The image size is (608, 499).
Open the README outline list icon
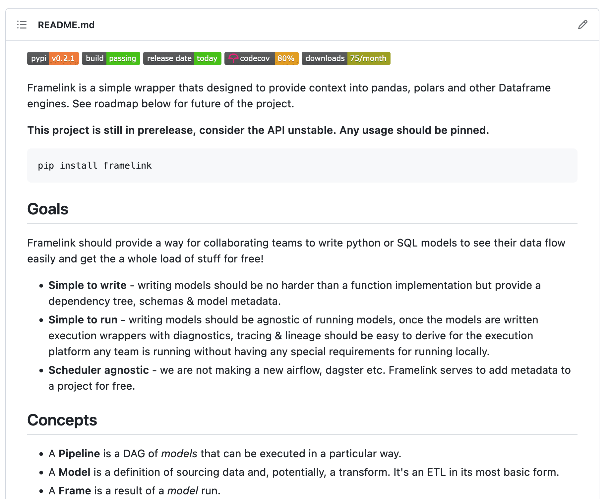tap(22, 25)
